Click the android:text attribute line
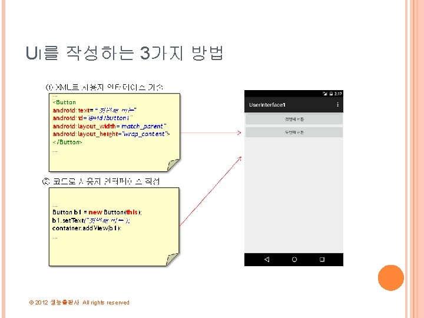The image size is (424, 318). 94,110
